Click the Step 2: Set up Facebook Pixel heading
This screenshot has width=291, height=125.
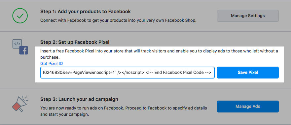[x=75, y=42]
